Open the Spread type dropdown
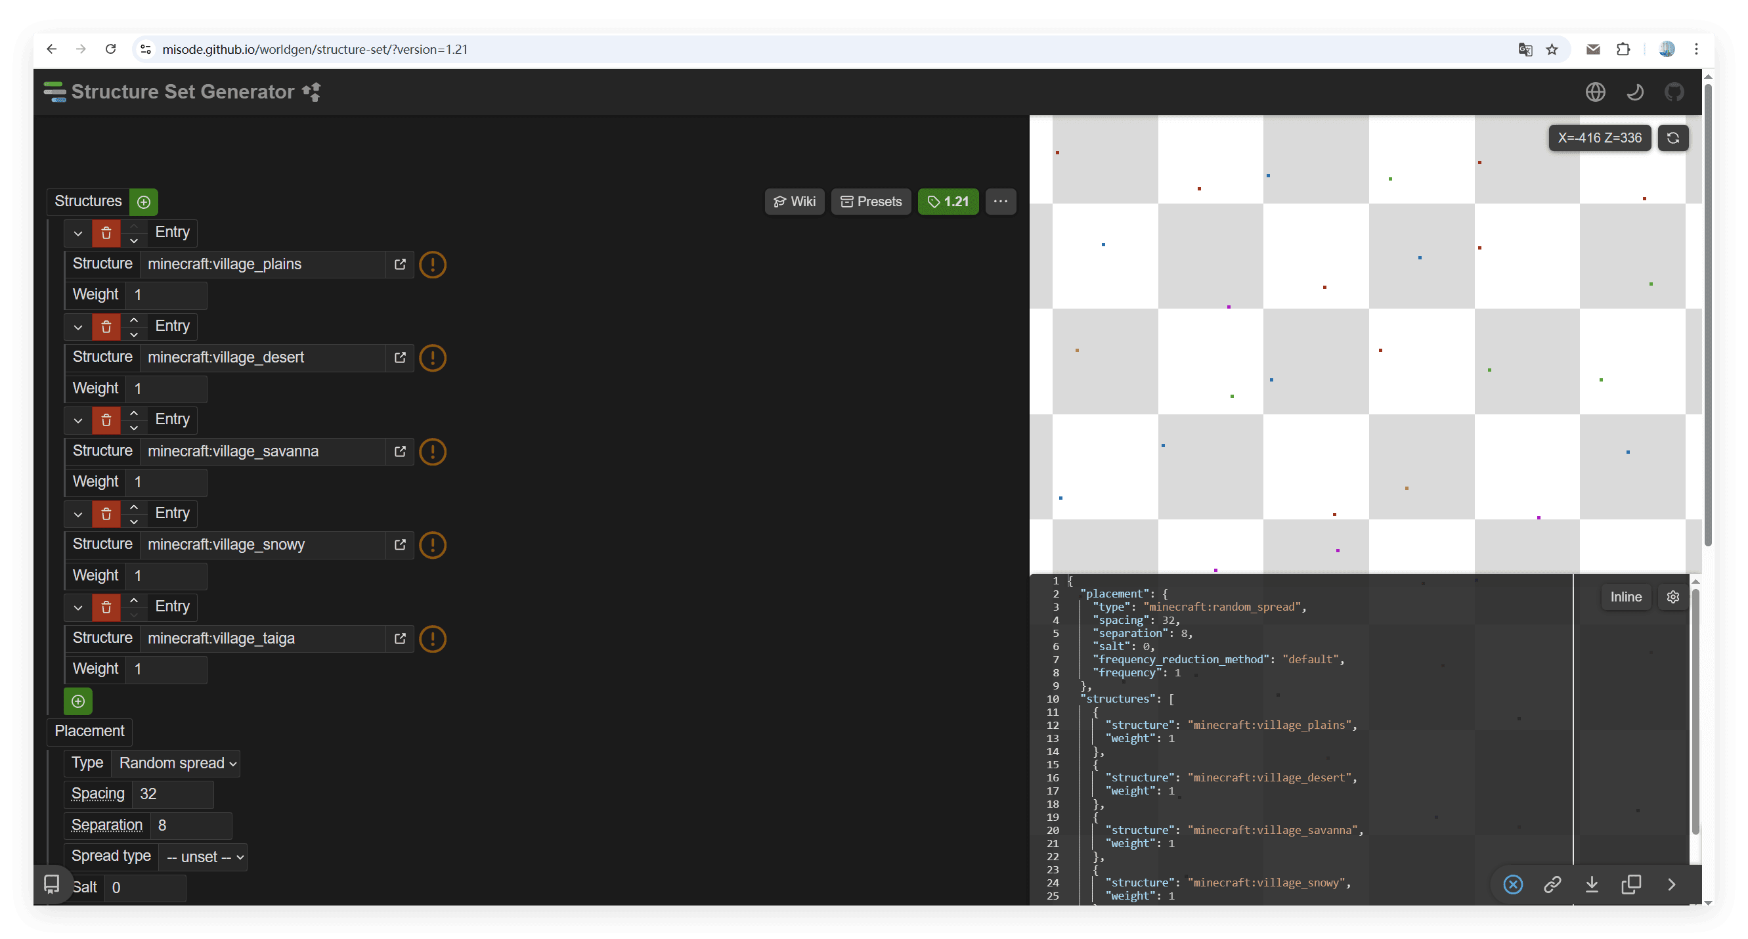This screenshot has height=939, width=1748. coord(204,857)
